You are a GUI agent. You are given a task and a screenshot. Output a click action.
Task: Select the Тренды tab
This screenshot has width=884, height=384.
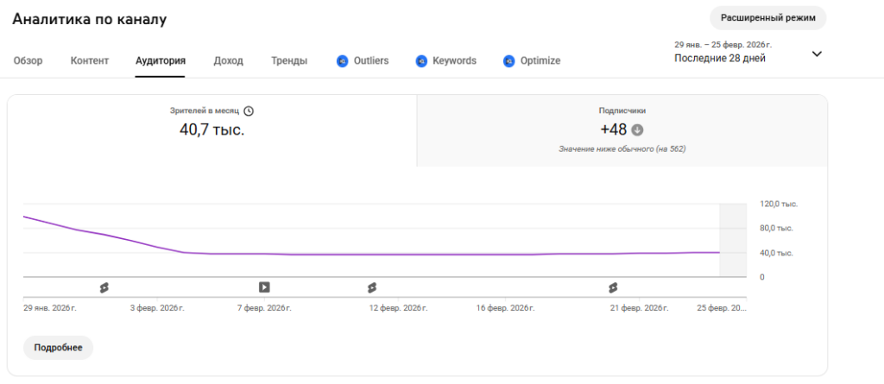(x=288, y=61)
